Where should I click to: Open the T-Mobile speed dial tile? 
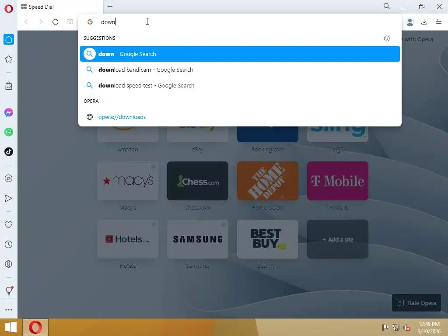pos(338,181)
